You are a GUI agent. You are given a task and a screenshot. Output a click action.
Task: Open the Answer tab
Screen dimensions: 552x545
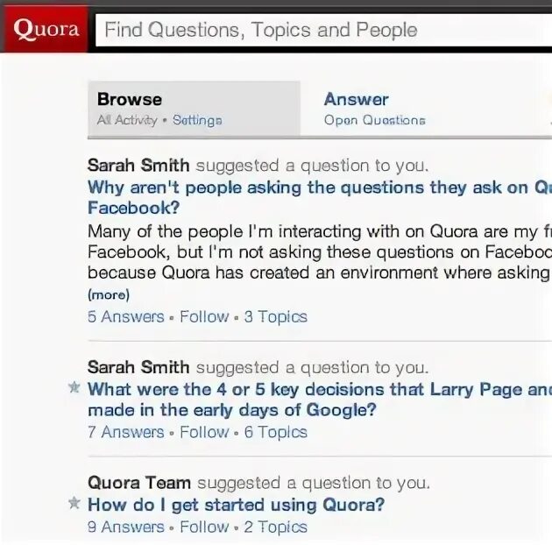tap(356, 100)
